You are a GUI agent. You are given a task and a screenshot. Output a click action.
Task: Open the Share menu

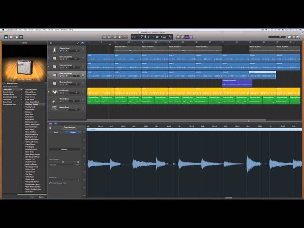(51, 30)
